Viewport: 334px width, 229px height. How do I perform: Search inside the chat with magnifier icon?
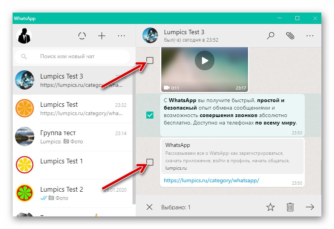271,36
